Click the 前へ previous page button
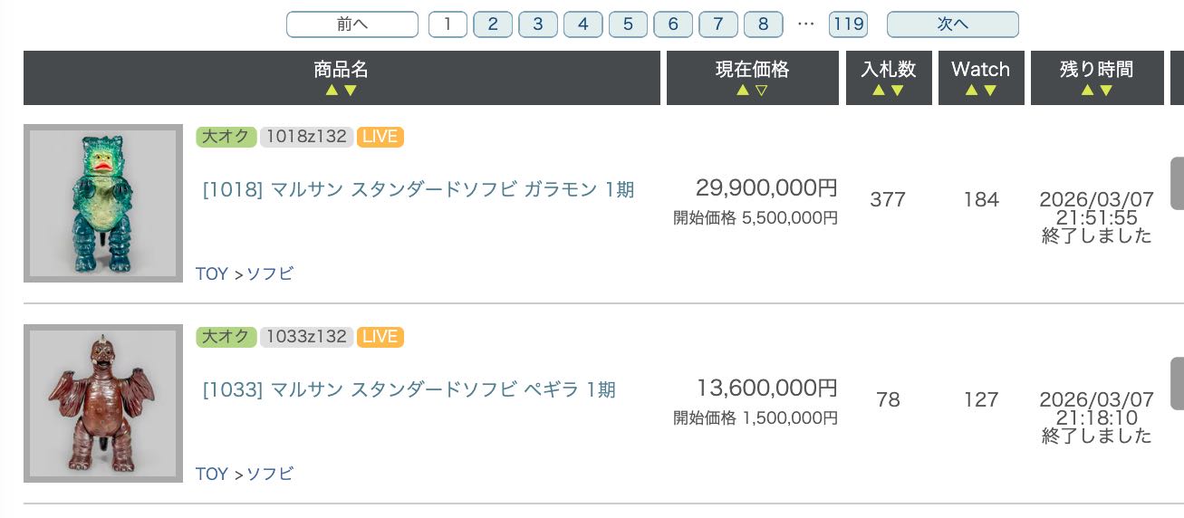Screen dimensions: 1184x518 click(351, 24)
